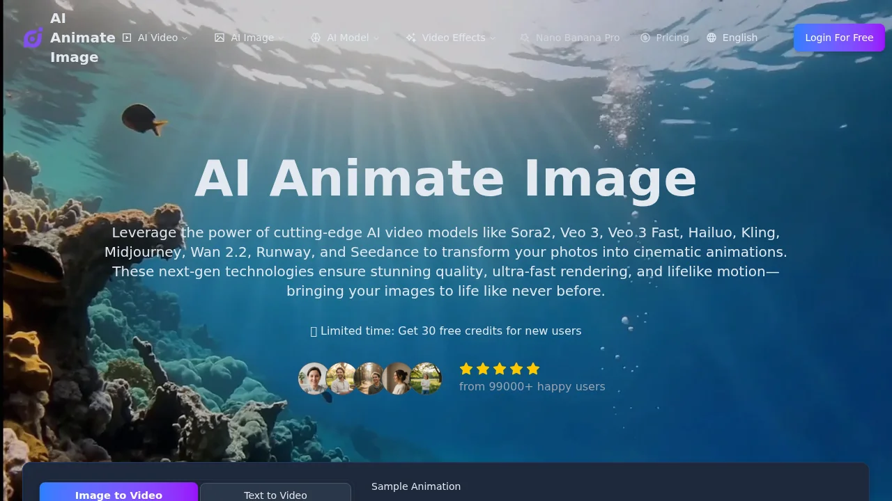Viewport: 892px width, 501px height.
Task: Open the AI Video dropdown
Action: pyautogui.click(x=157, y=38)
